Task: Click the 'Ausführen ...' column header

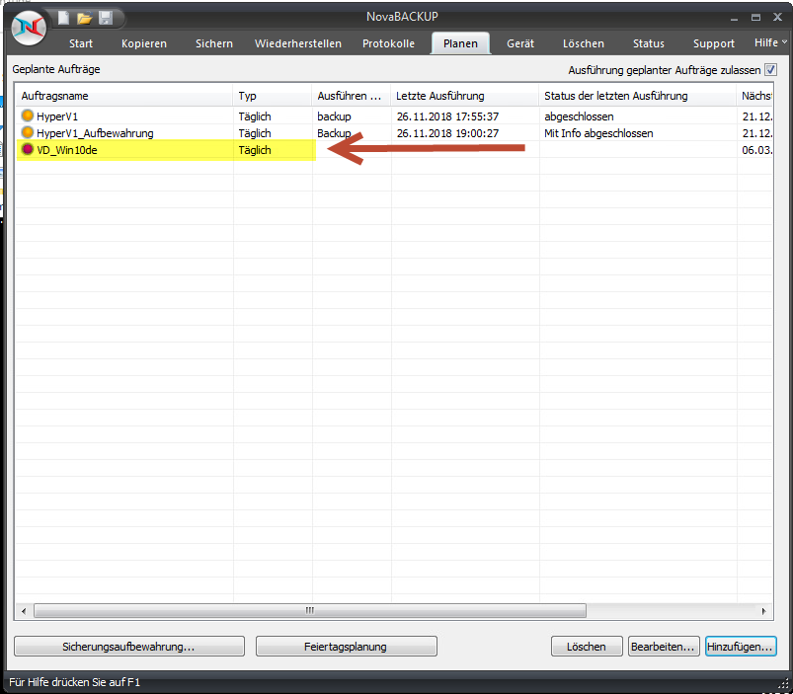Action: point(352,96)
